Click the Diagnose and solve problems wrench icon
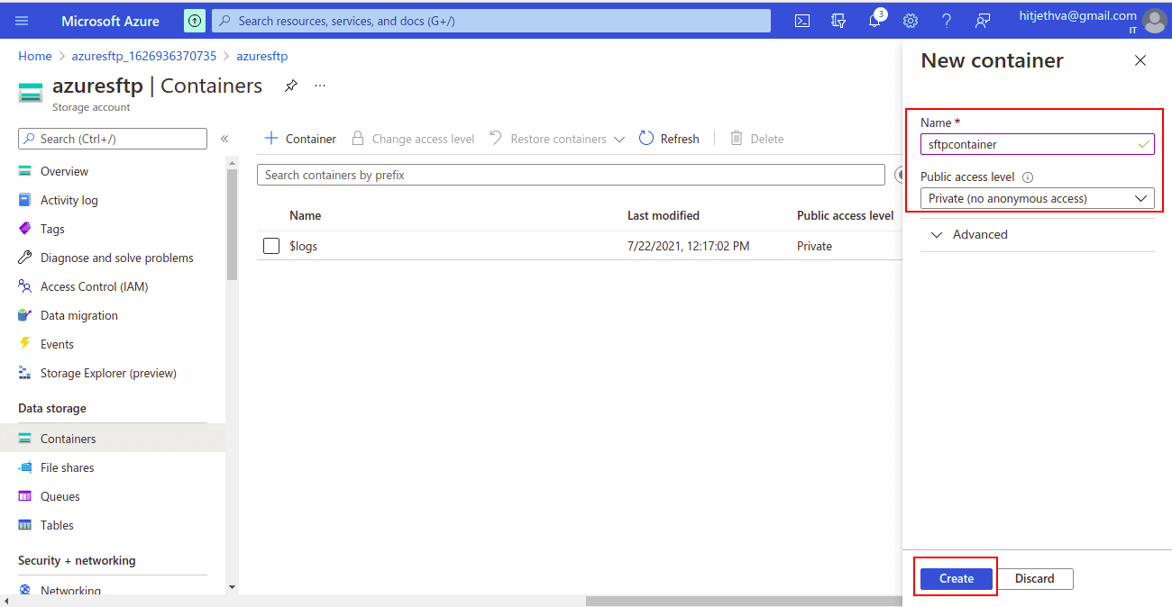1172x607 pixels. coord(25,258)
